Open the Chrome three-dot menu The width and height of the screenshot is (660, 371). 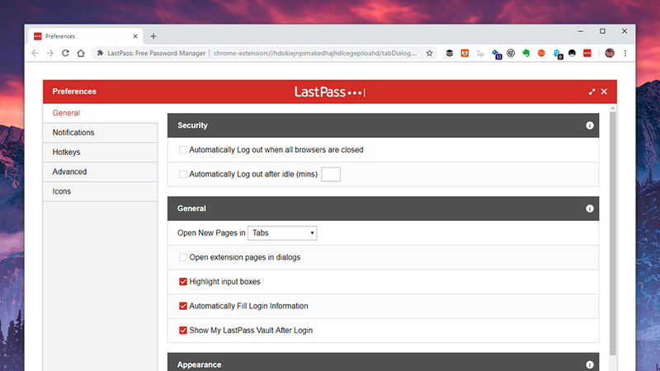[x=625, y=54]
